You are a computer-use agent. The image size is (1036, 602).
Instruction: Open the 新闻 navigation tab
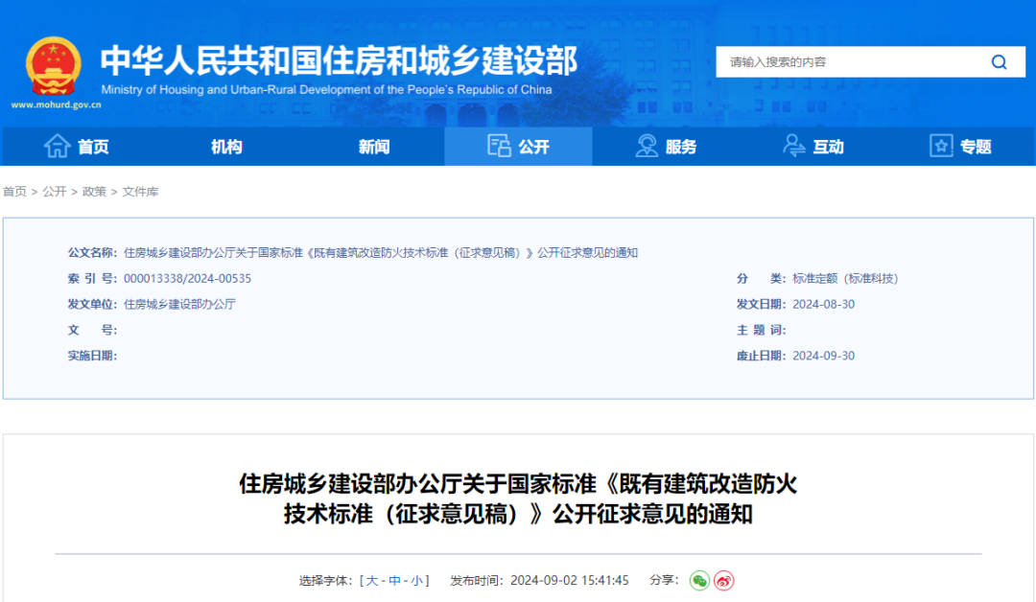tap(374, 147)
